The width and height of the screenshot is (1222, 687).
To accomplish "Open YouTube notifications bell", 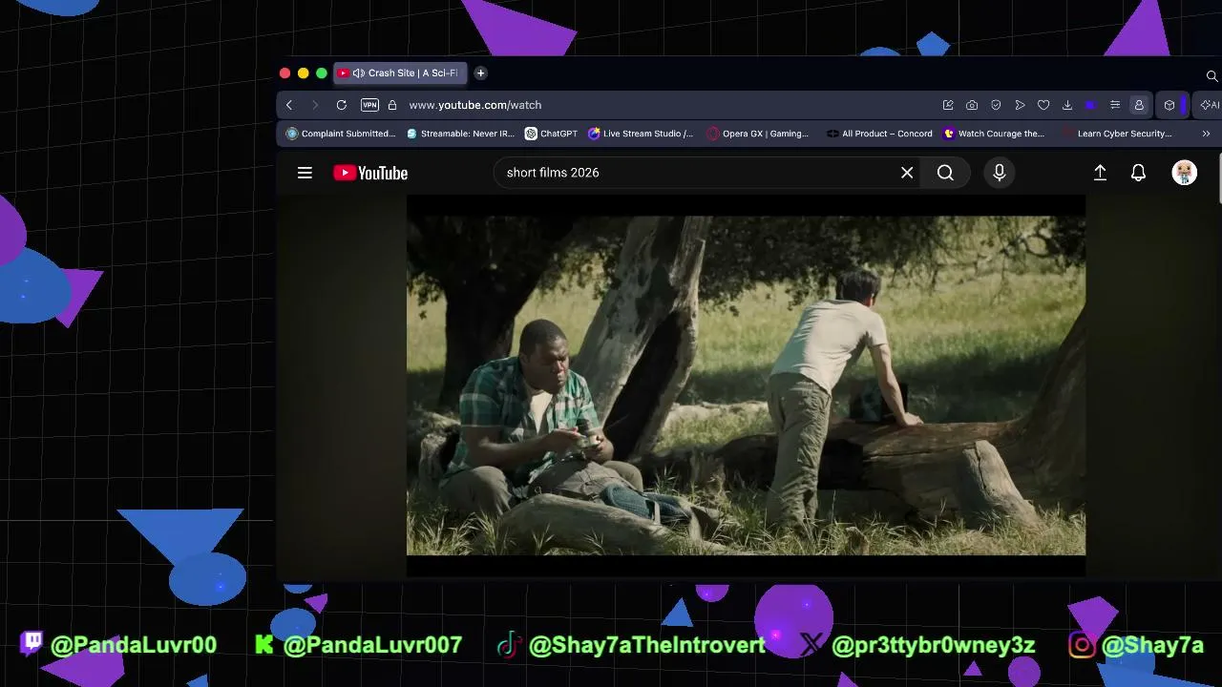I will click(1138, 173).
